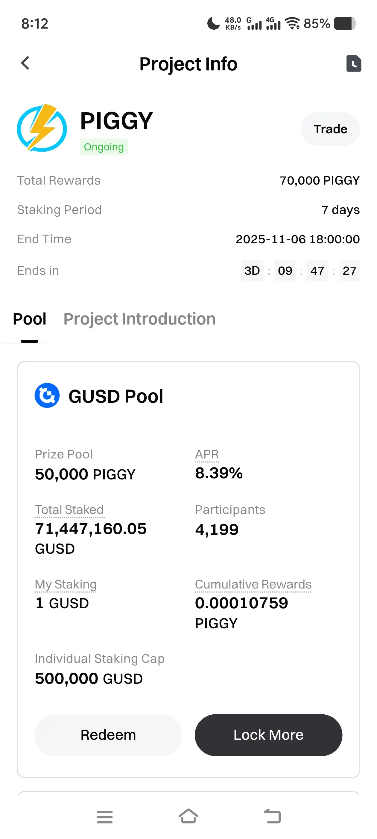Open staking history document icon
Screen dimensions: 377x839
(354, 63)
